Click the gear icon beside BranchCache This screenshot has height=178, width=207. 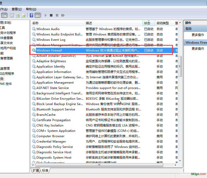click(34, 115)
